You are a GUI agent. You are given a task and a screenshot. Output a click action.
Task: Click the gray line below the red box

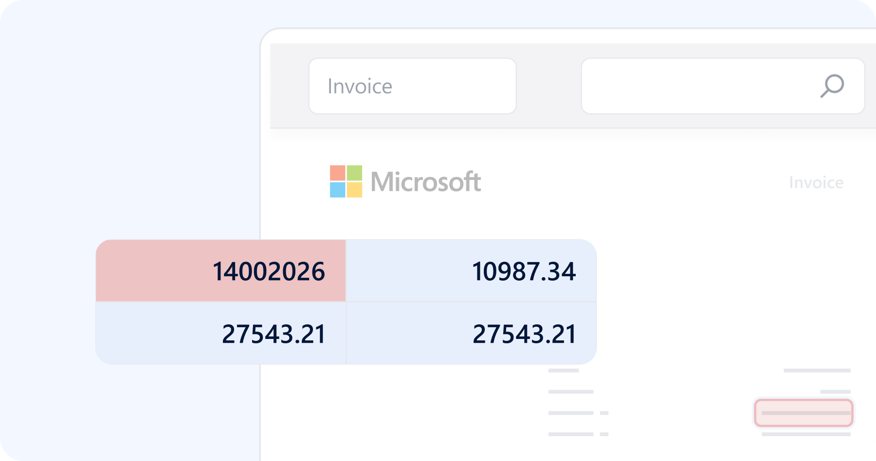[x=806, y=434]
